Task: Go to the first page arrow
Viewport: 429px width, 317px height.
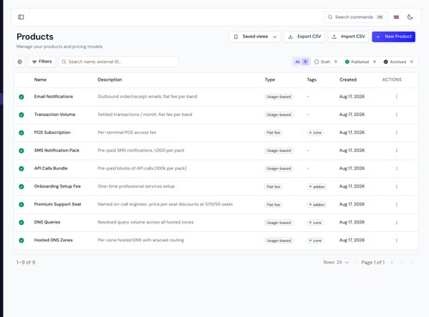Action: [x=392, y=262]
